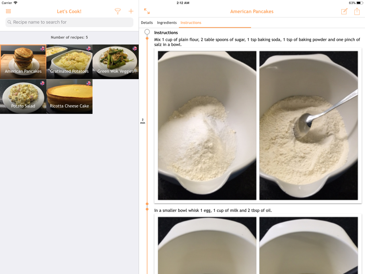
Task: Click the search magnifier icon
Action: (9, 22)
